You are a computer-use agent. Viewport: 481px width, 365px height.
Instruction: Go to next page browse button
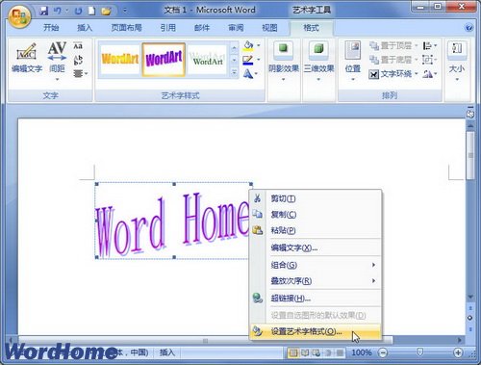coord(470,329)
